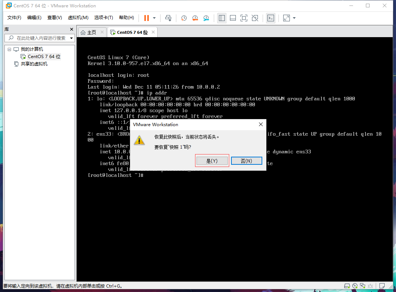
Task: Click the network adapter status bar icon
Action: click(363, 286)
